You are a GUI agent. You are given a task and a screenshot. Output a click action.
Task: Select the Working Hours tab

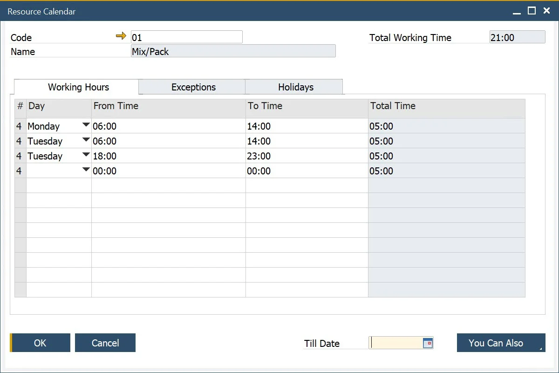78,87
